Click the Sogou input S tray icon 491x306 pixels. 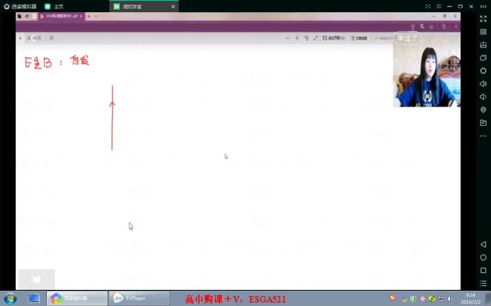[x=392, y=298]
